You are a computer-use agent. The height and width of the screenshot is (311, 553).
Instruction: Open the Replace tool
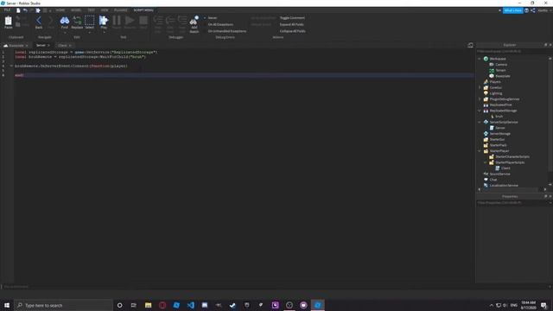[77, 22]
